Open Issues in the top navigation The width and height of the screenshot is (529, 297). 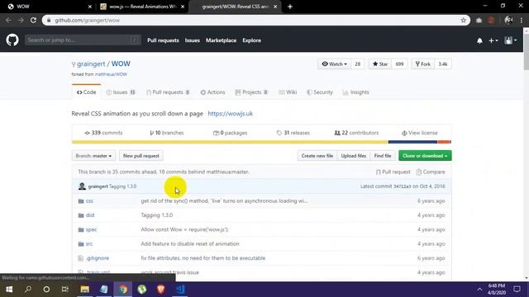(193, 40)
